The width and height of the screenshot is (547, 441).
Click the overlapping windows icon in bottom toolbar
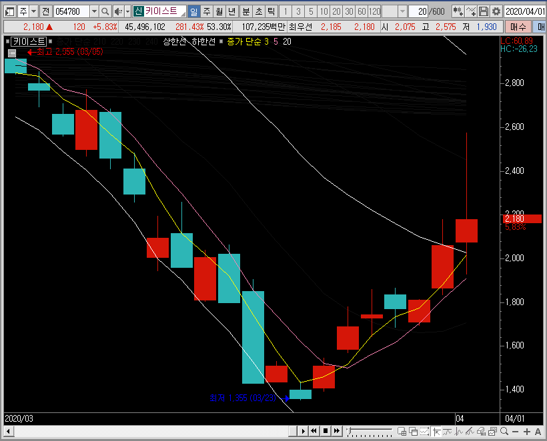click(x=414, y=432)
